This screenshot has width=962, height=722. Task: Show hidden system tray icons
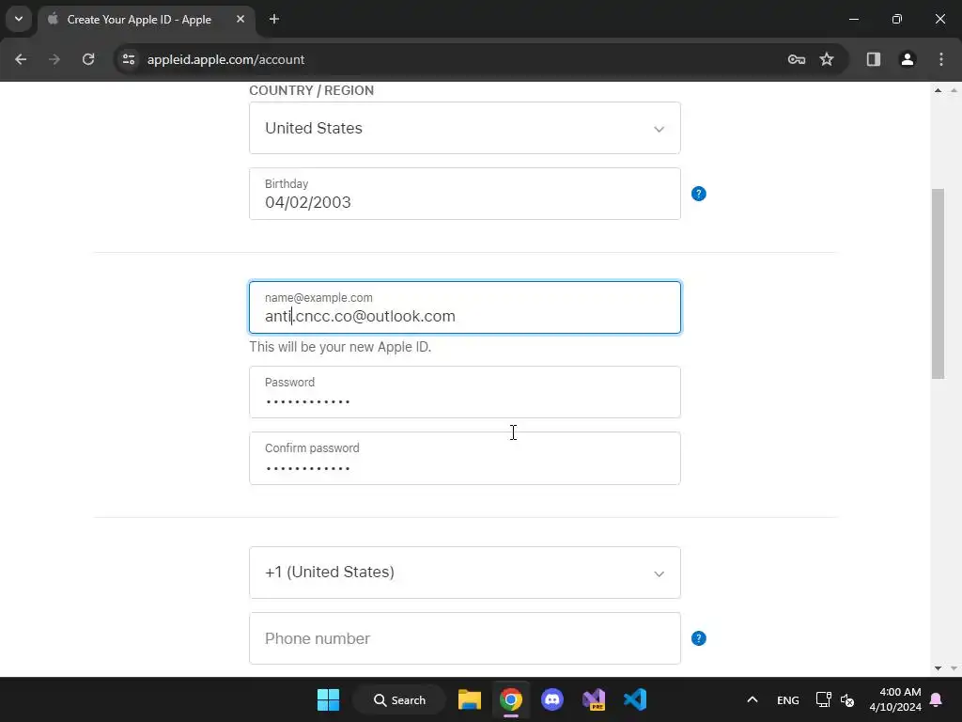click(x=753, y=699)
